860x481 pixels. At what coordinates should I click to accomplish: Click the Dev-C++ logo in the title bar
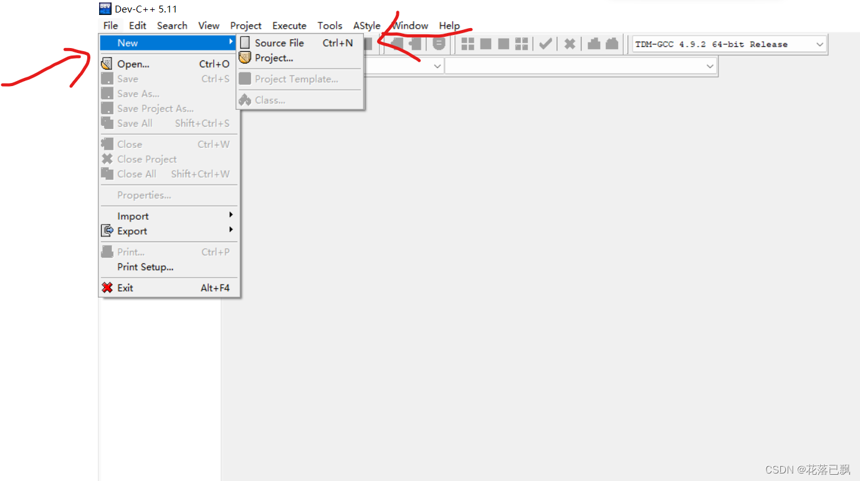[x=105, y=9]
